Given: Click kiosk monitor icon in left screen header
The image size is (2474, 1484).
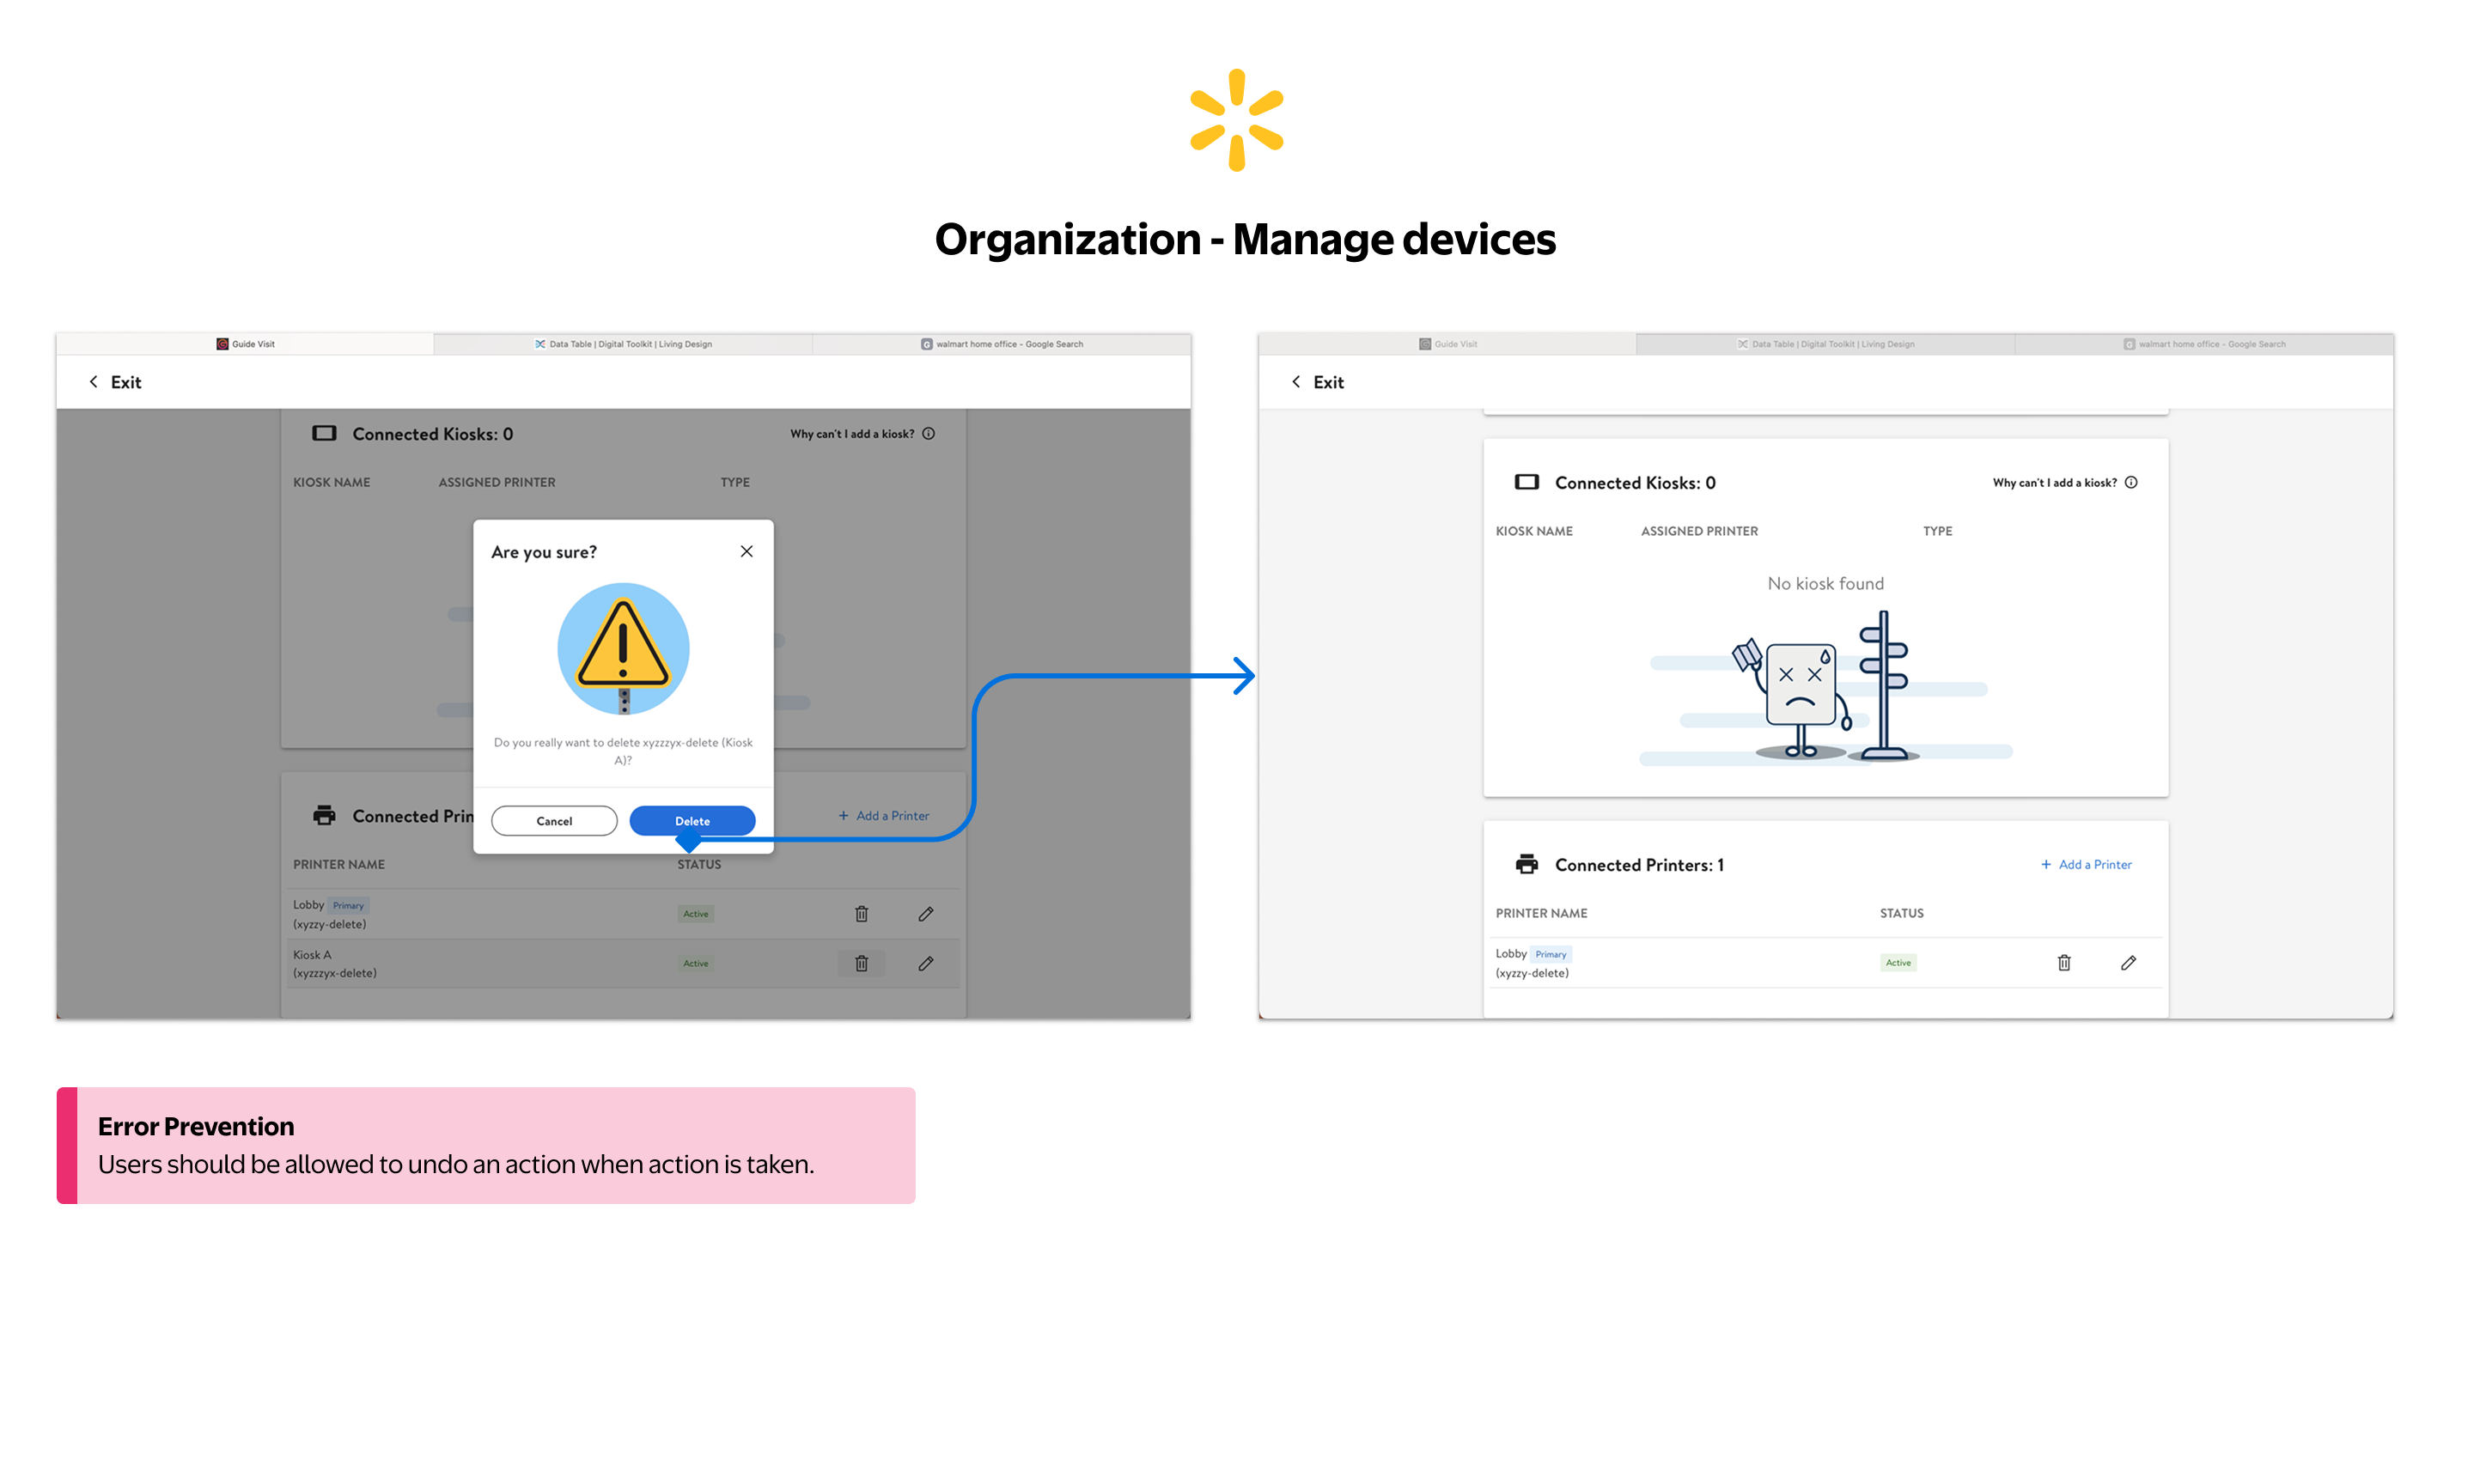Looking at the screenshot, I should pos(324,433).
